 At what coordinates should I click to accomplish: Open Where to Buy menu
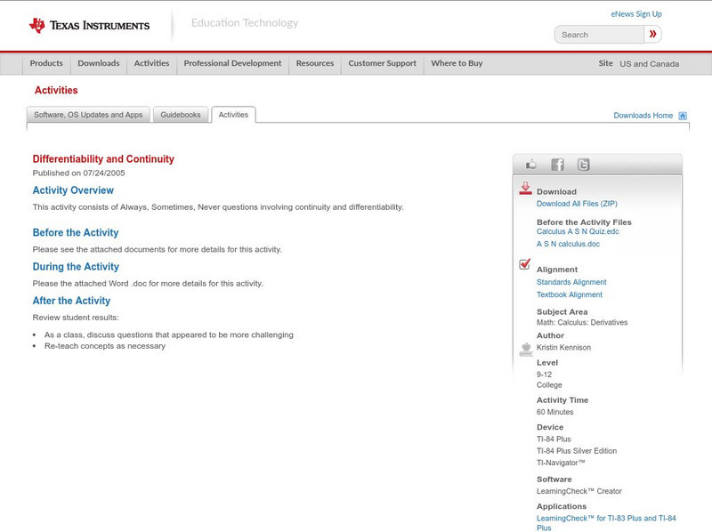457,63
